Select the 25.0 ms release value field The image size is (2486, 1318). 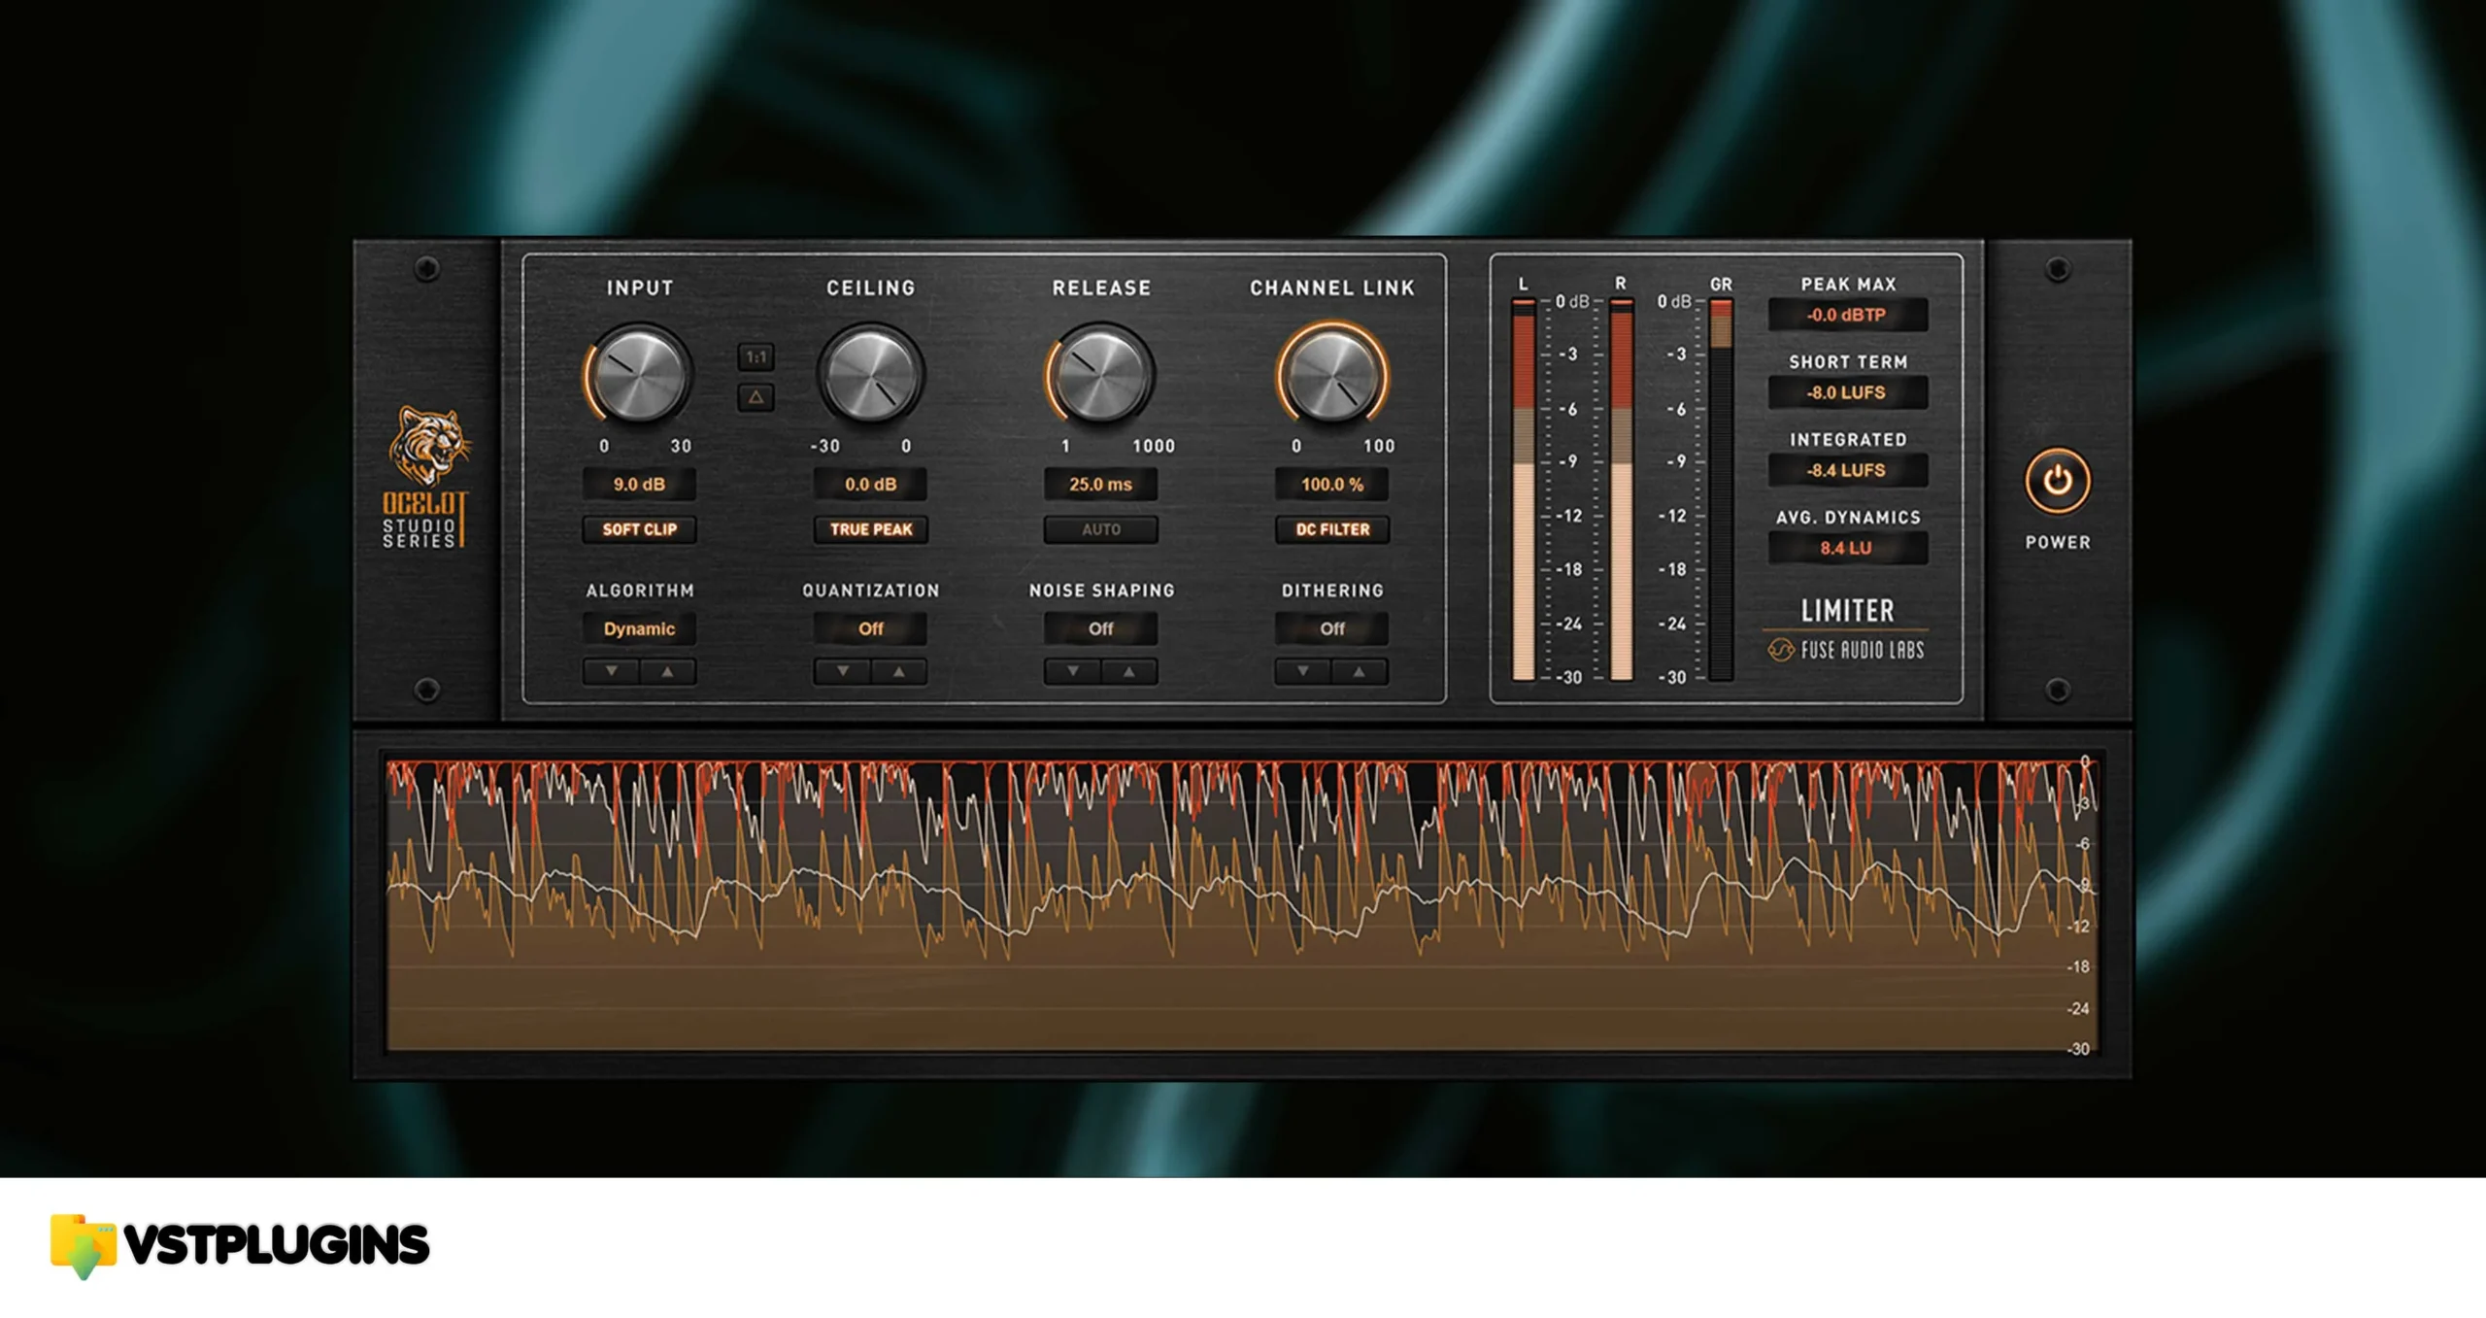coord(1101,484)
